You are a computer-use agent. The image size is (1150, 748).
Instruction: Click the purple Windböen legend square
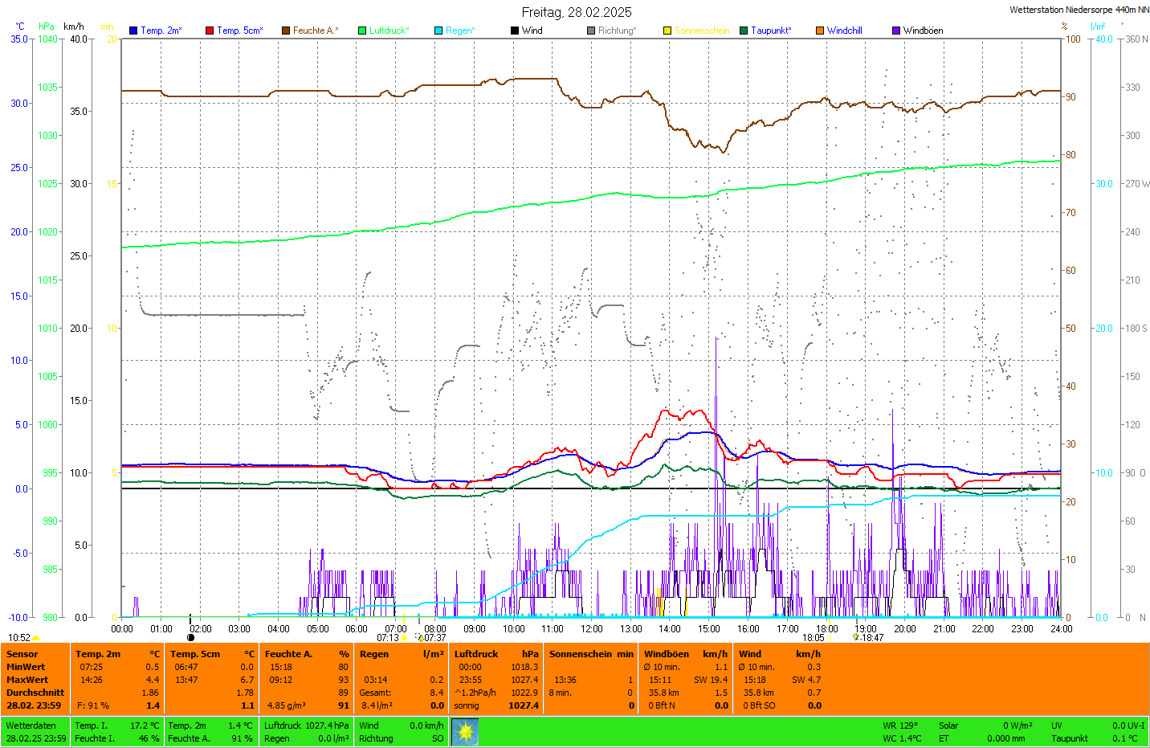896,31
